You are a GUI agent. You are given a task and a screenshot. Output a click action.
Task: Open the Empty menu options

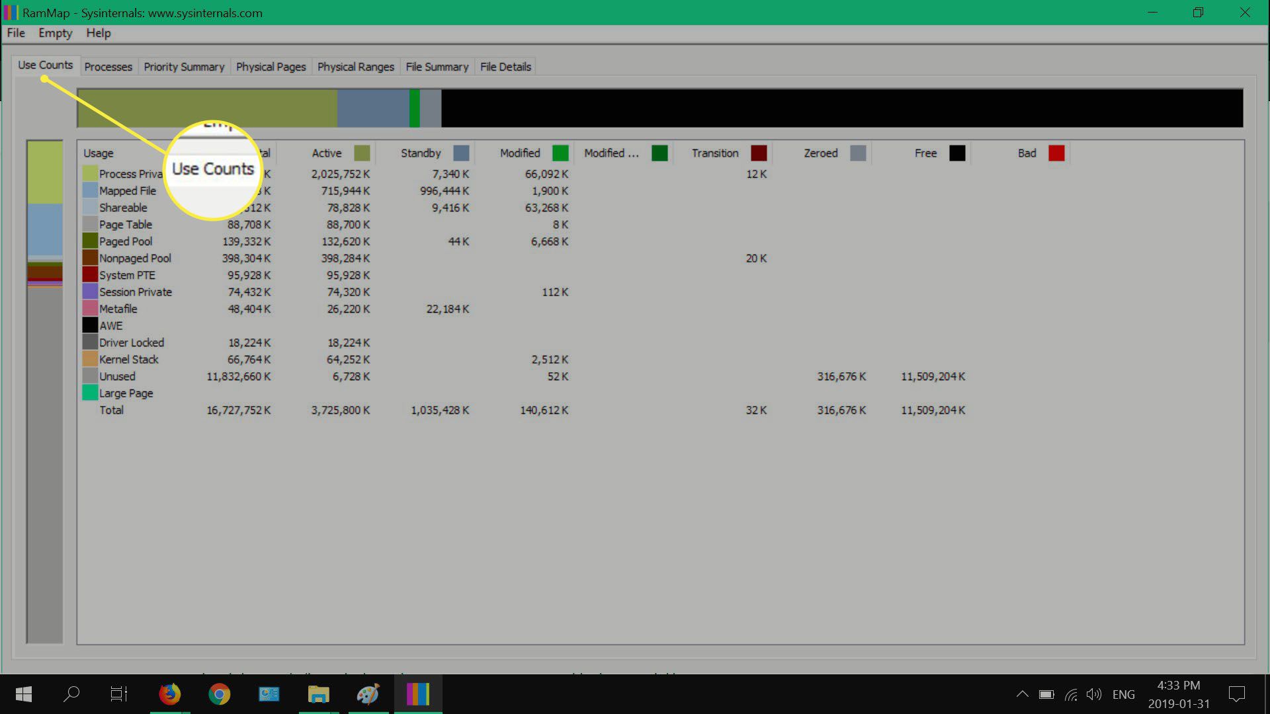(x=55, y=33)
